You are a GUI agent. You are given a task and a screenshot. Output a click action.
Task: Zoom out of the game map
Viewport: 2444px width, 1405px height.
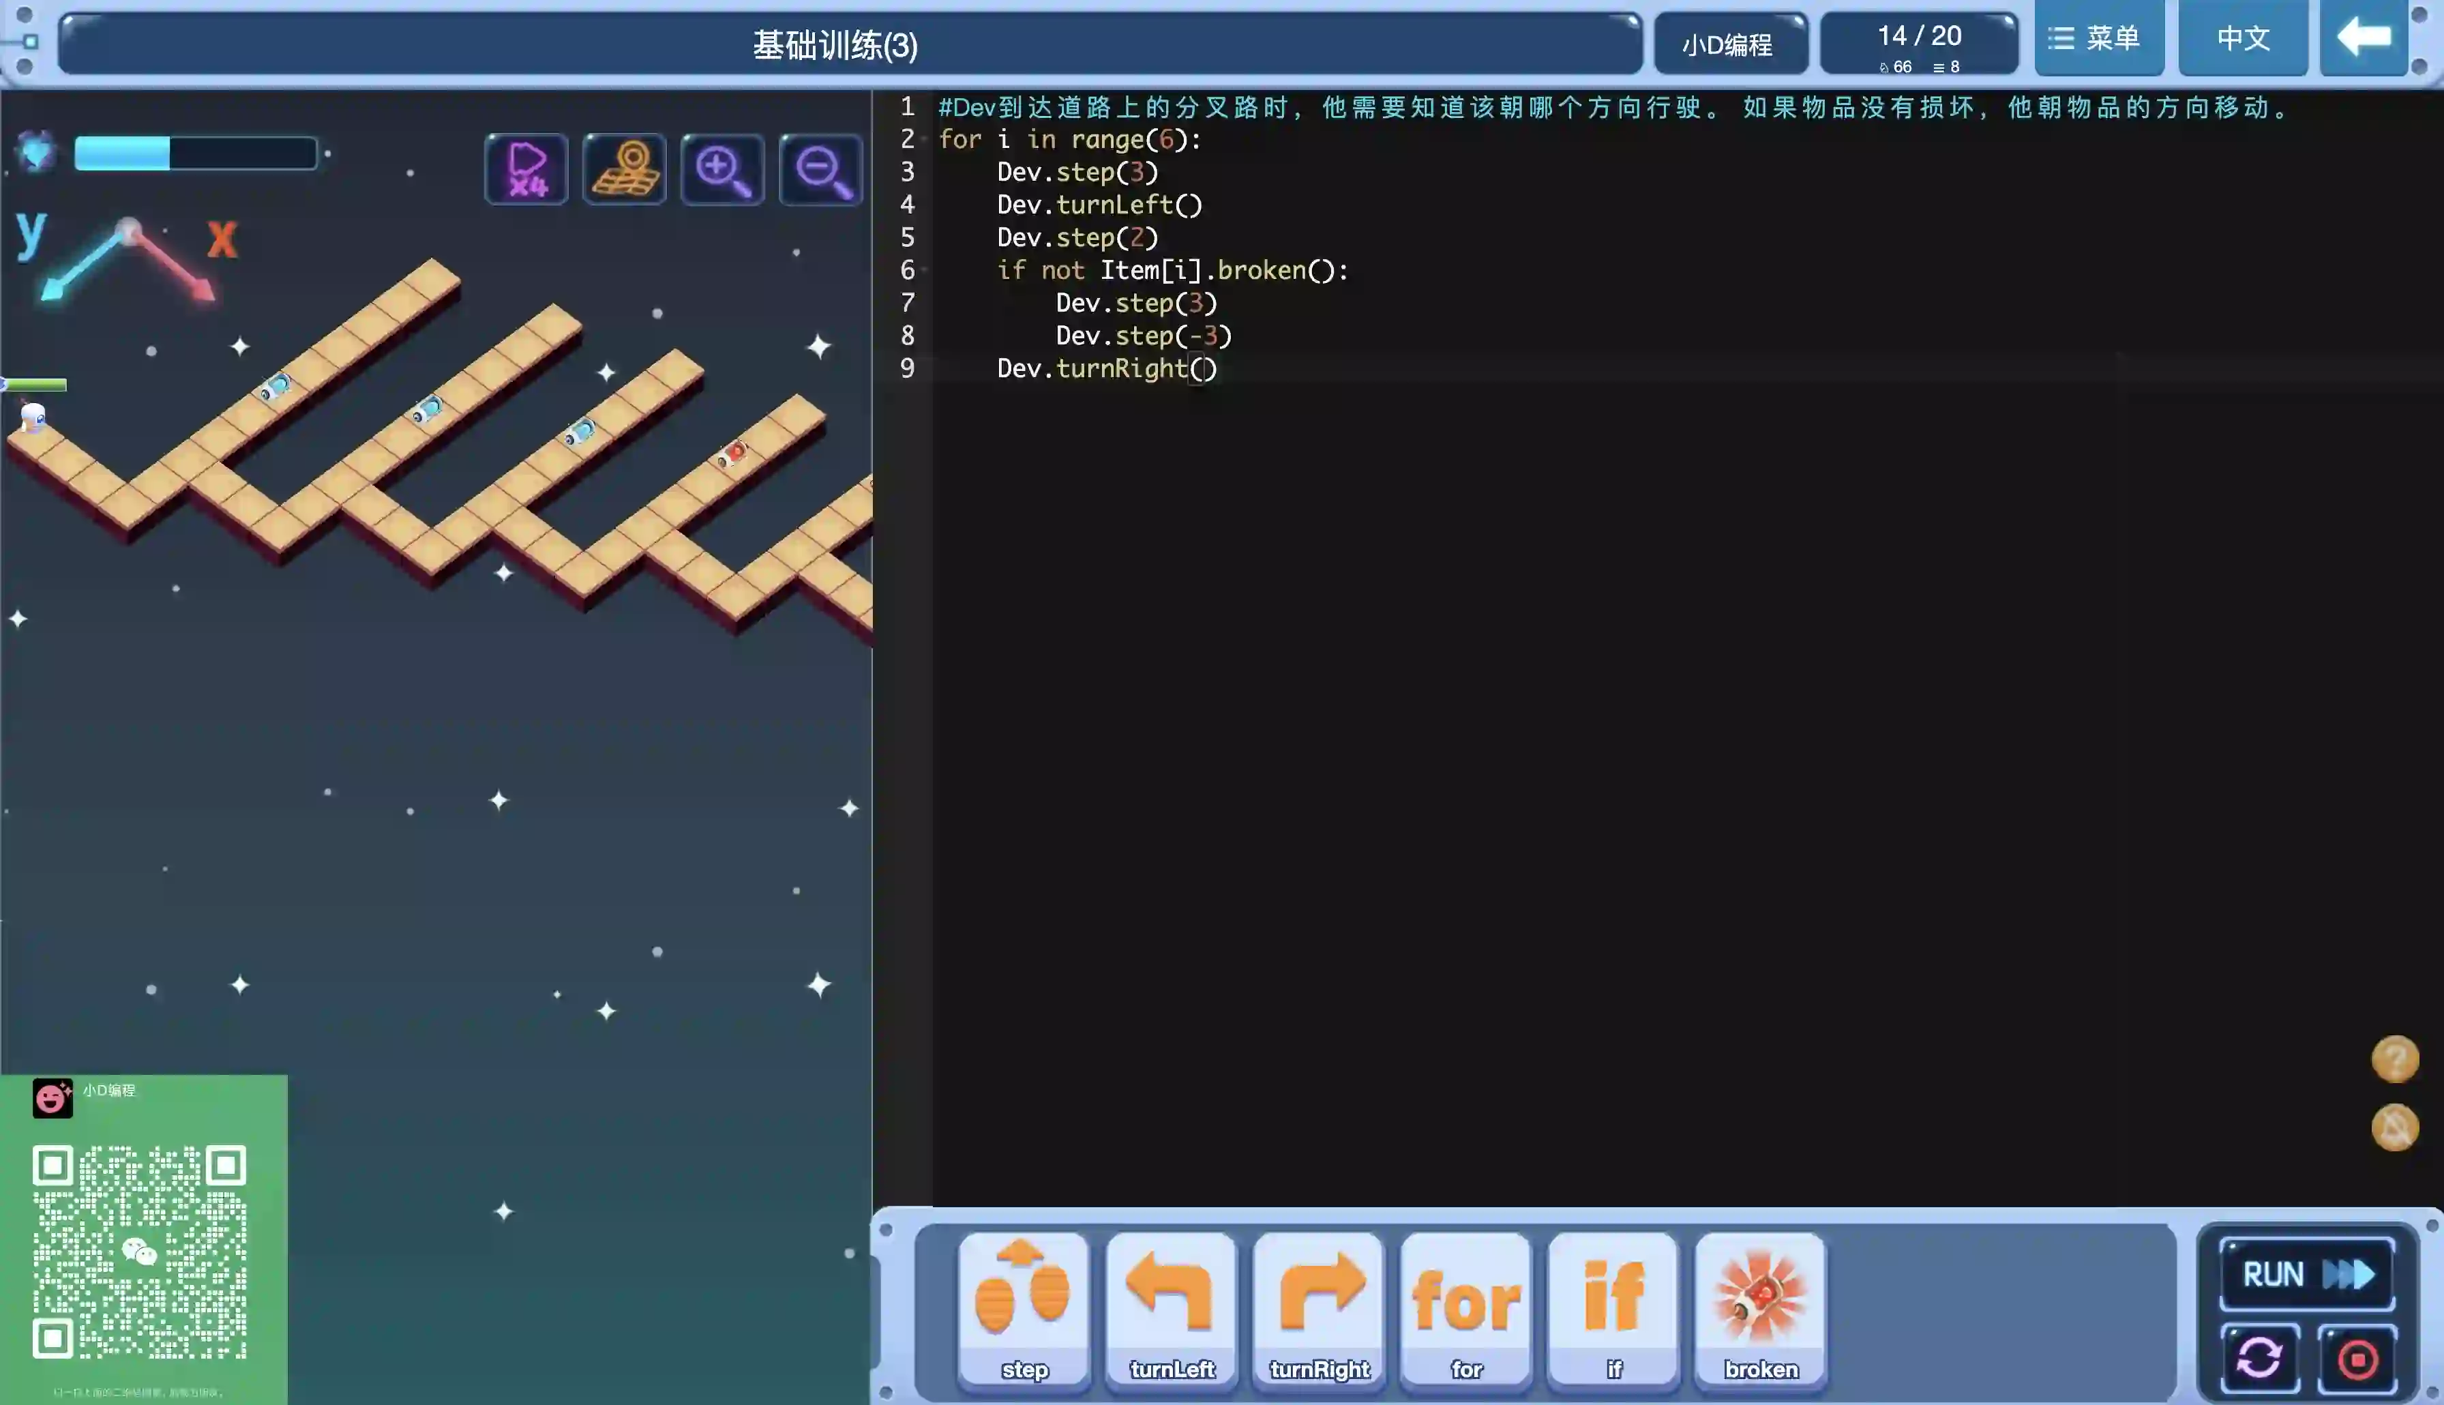click(821, 170)
